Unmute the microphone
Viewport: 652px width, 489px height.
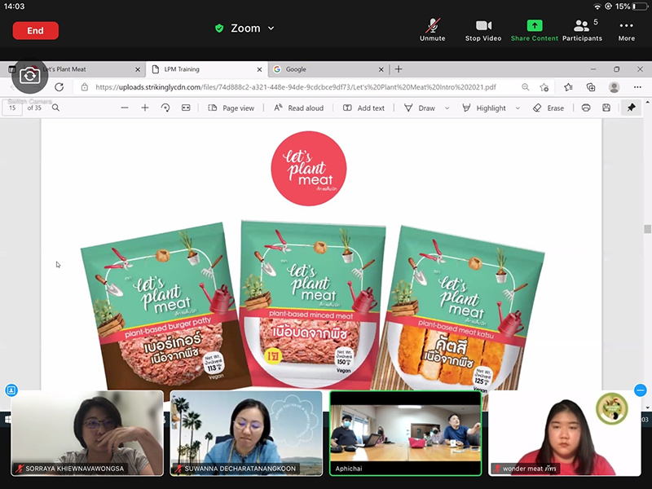click(x=433, y=30)
